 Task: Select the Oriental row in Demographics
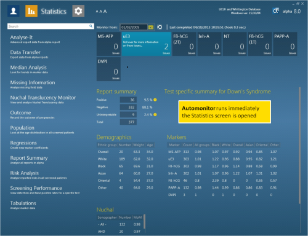[126, 181]
